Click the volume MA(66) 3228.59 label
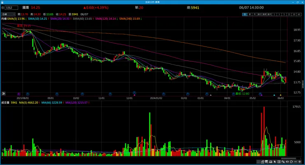 tap(52, 102)
